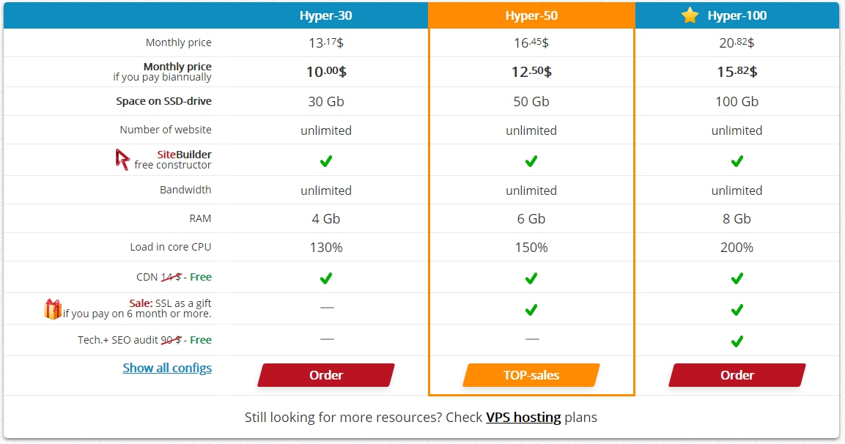Viewport: 845px width, 444px height.
Task: Click the CDN checkmark under Hyper-30
Action: 326,278
